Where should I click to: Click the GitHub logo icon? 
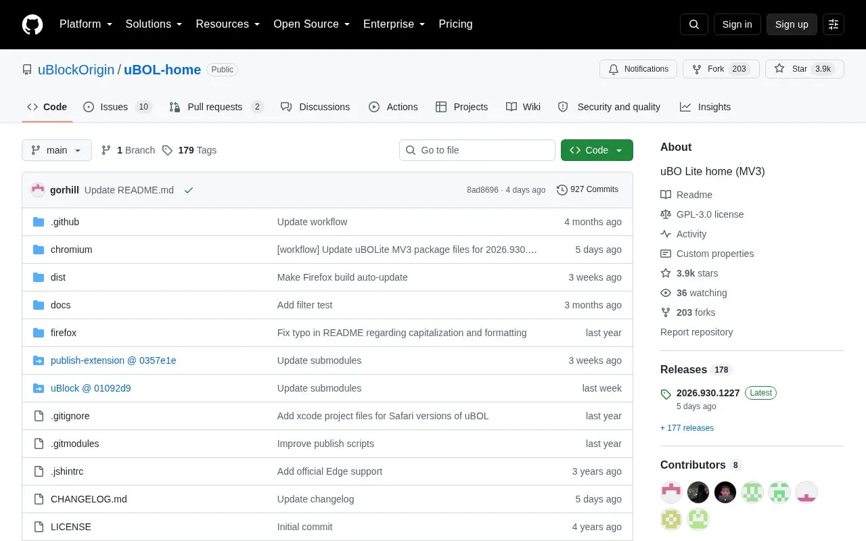click(x=32, y=24)
